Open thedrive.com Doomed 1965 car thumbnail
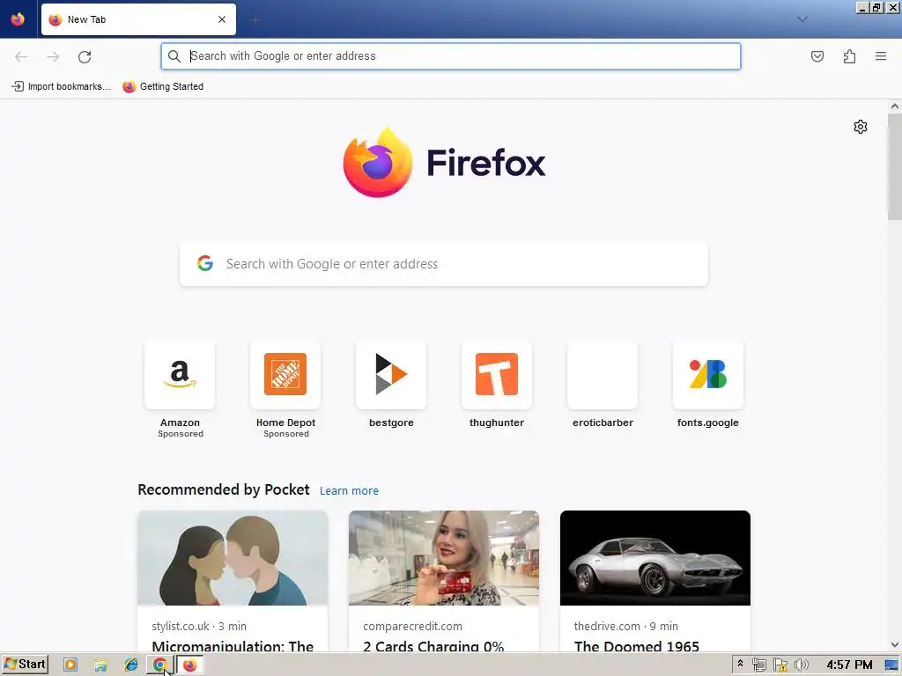The image size is (902, 676). coord(654,557)
